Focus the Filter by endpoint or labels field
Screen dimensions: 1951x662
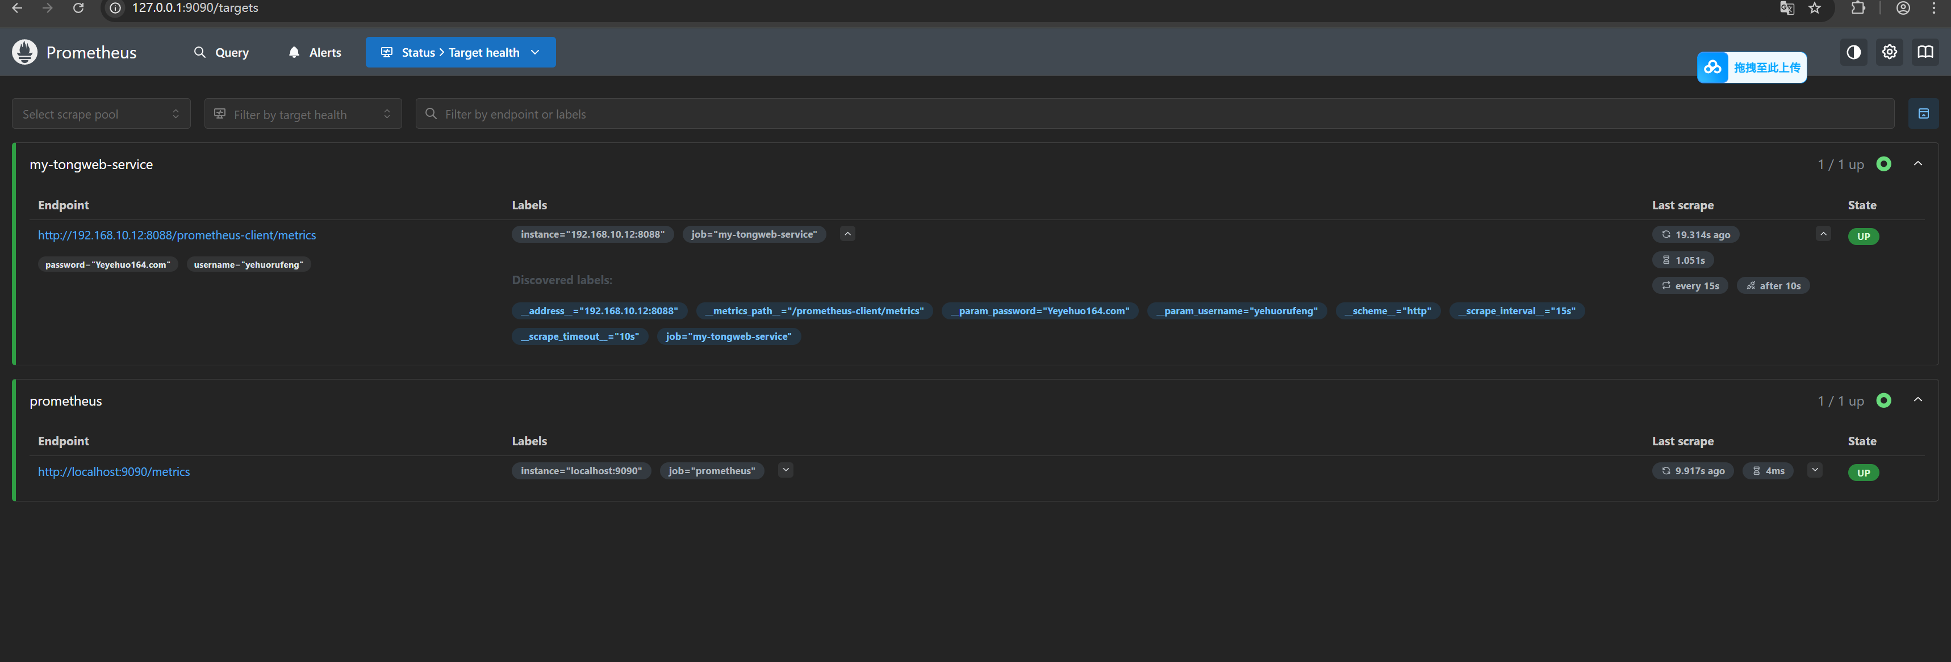coord(1155,113)
